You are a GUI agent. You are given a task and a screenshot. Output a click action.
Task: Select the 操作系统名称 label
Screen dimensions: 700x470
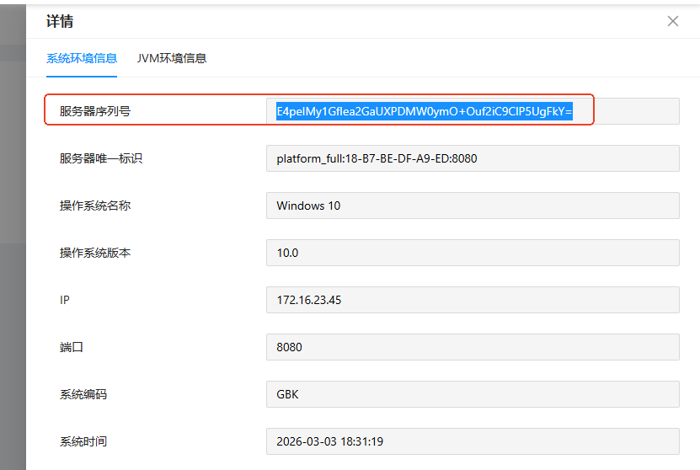[x=95, y=206]
